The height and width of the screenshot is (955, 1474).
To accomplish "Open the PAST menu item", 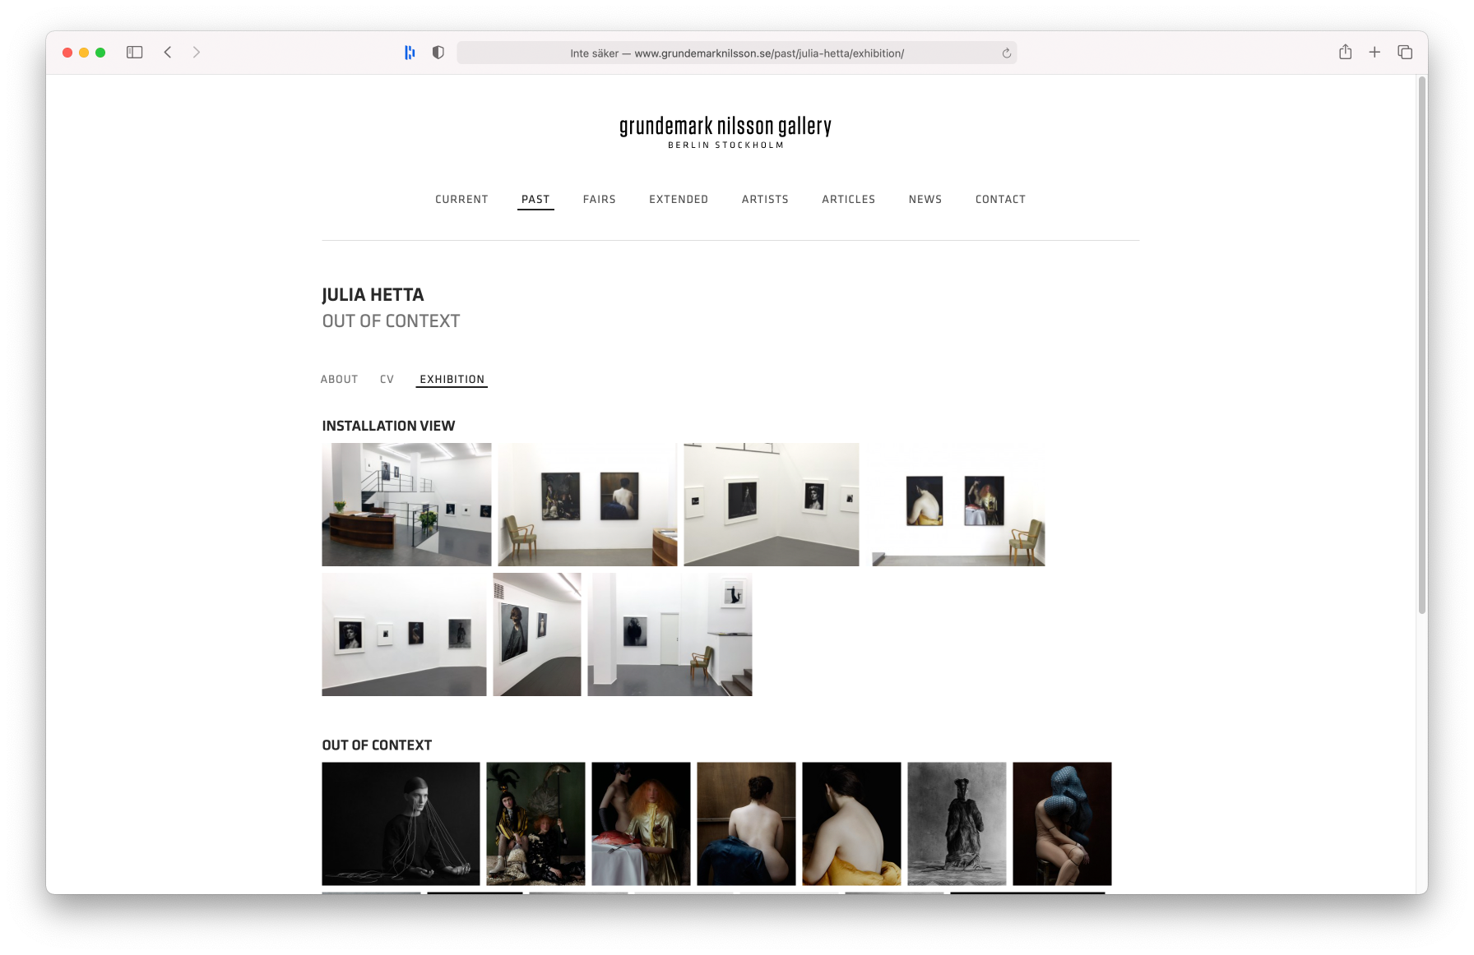I will (x=535, y=200).
